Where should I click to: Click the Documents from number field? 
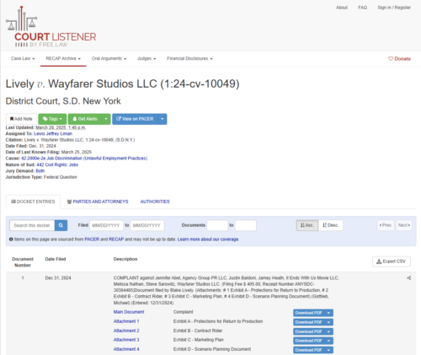coord(217,225)
